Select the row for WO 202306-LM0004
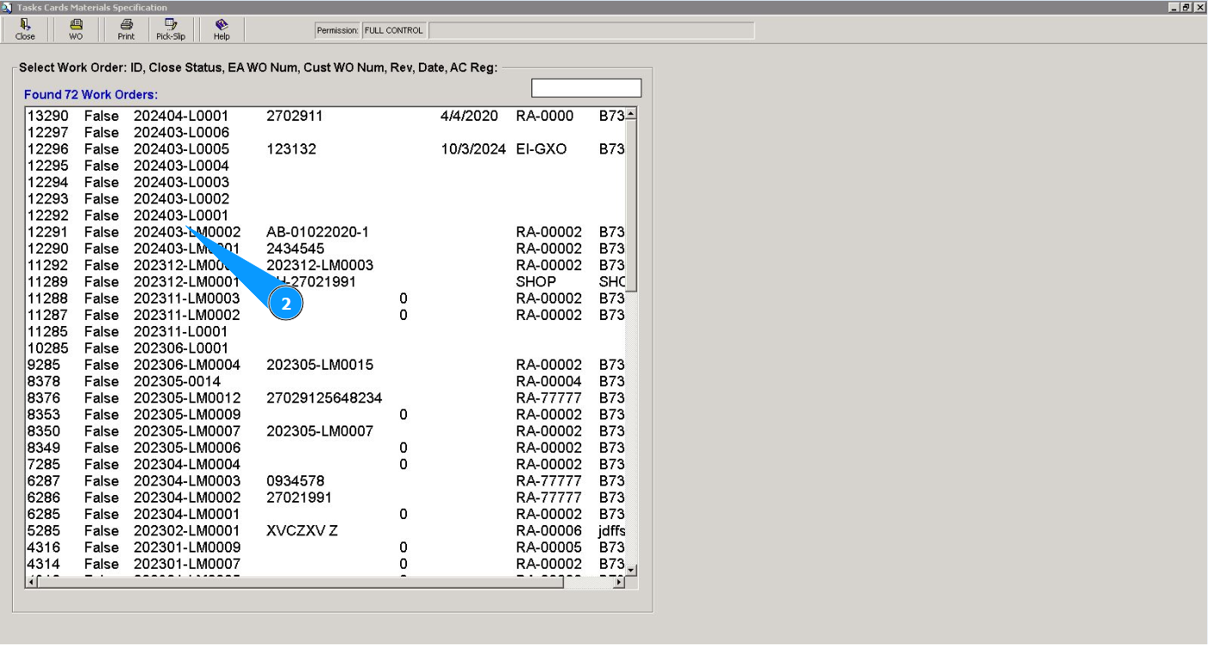The height and width of the screenshot is (646, 1208). pos(325,365)
